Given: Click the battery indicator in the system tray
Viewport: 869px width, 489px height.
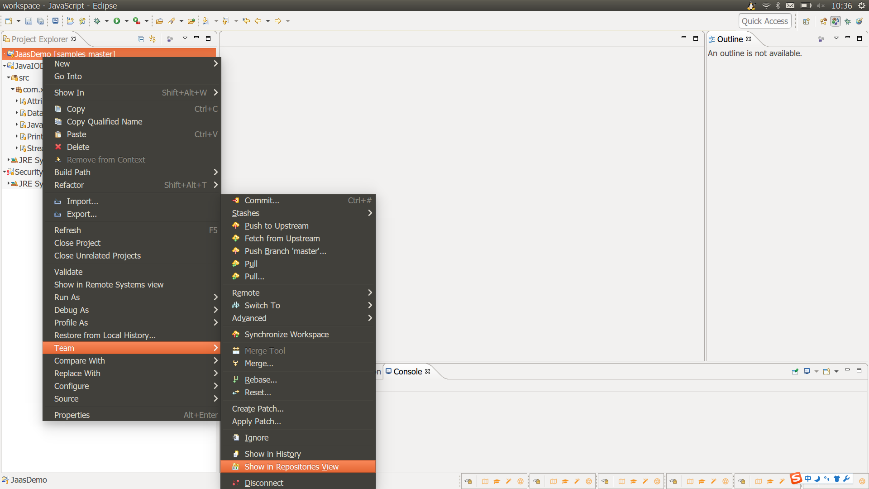Looking at the screenshot, I should pos(806,5).
